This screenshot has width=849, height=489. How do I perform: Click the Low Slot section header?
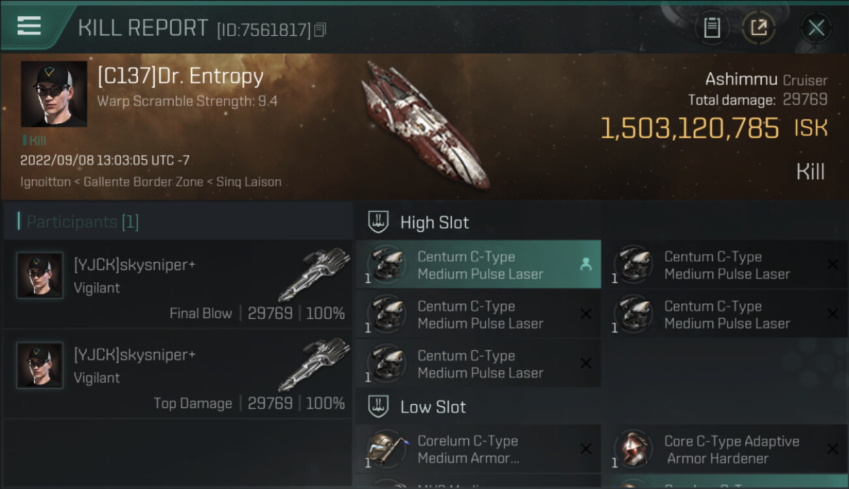tap(433, 407)
